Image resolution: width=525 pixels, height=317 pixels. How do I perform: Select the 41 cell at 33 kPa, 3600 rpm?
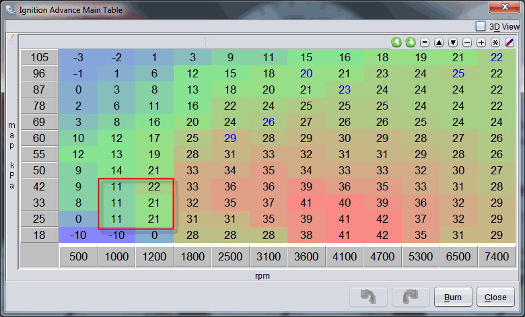[306, 203]
